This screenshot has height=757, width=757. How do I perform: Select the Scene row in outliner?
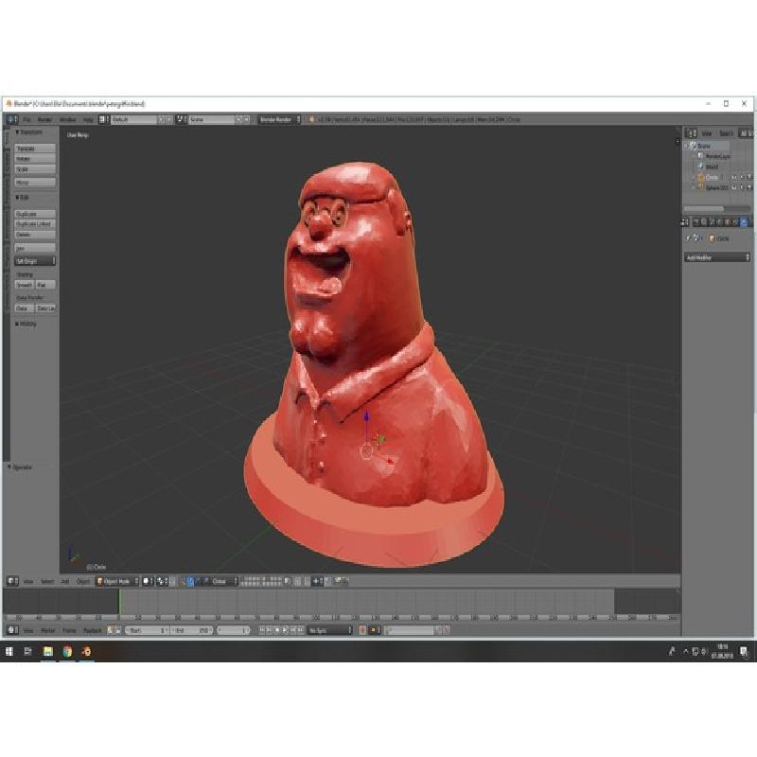(708, 146)
